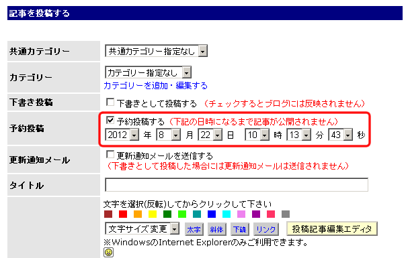The height and width of the screenshot is (258, 410).
Task: Pick the gray color swatch
Action: click(x=286, y=214)
